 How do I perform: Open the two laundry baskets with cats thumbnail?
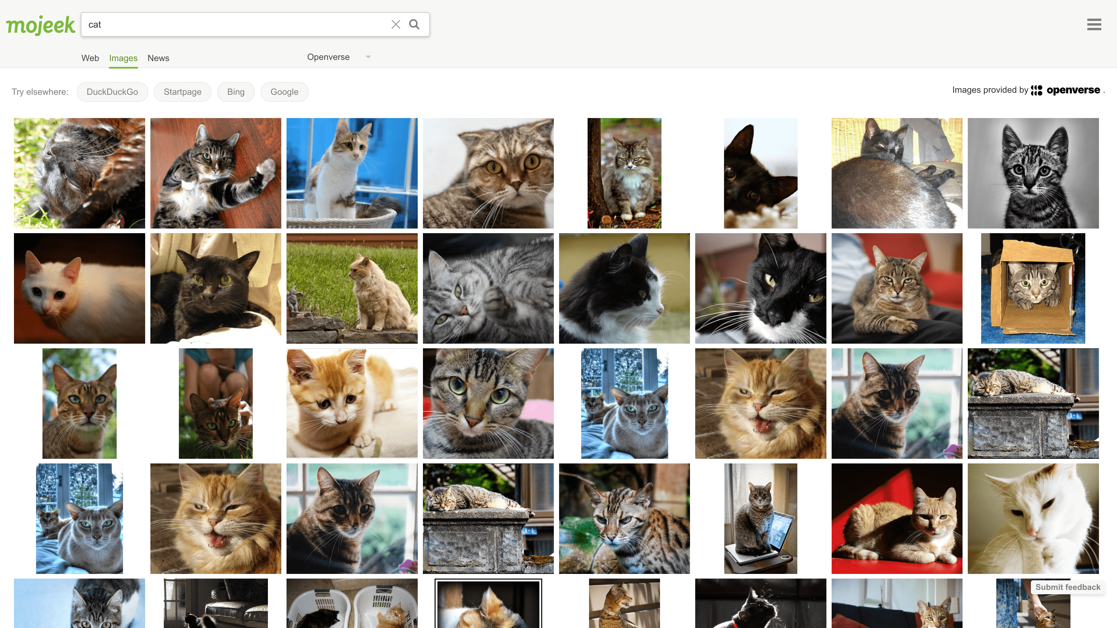coord(352,603)
